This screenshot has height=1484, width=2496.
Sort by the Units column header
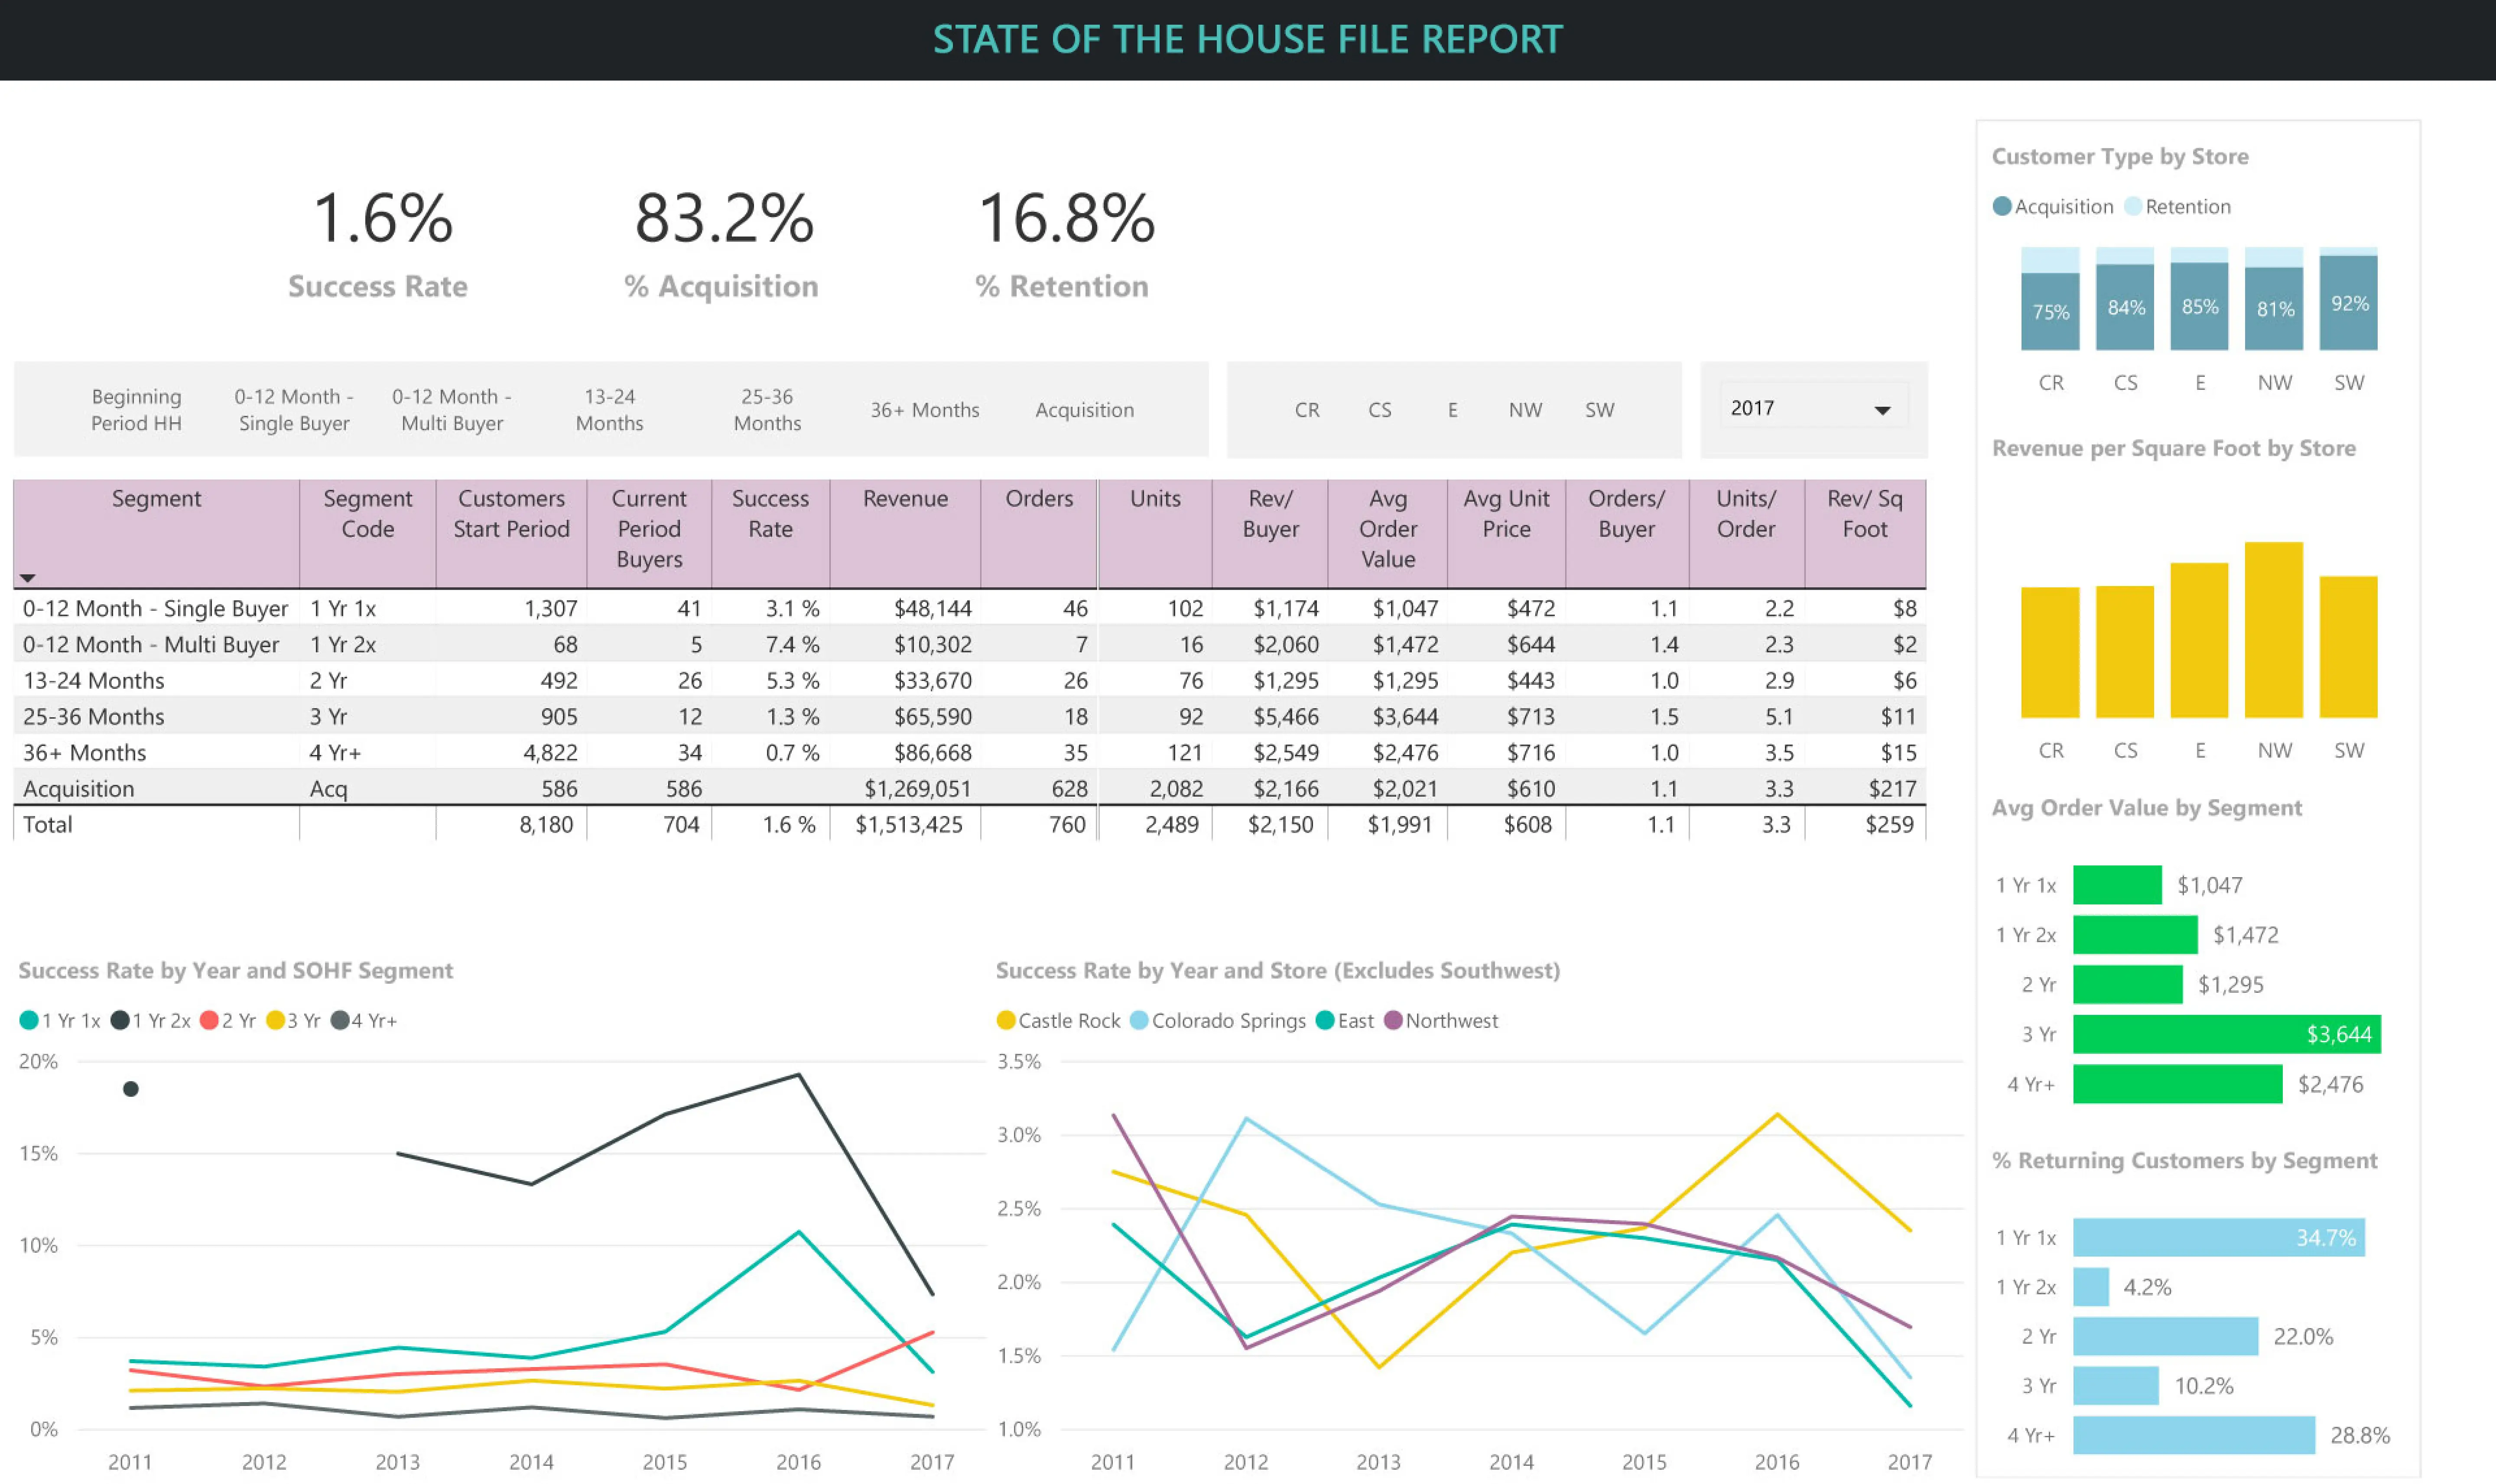tap(1155, 533)
